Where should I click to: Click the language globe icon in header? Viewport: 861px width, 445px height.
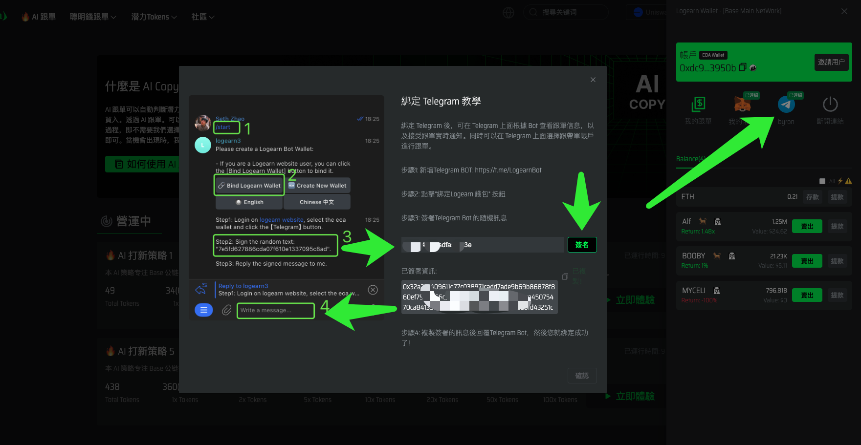(508, 13)
